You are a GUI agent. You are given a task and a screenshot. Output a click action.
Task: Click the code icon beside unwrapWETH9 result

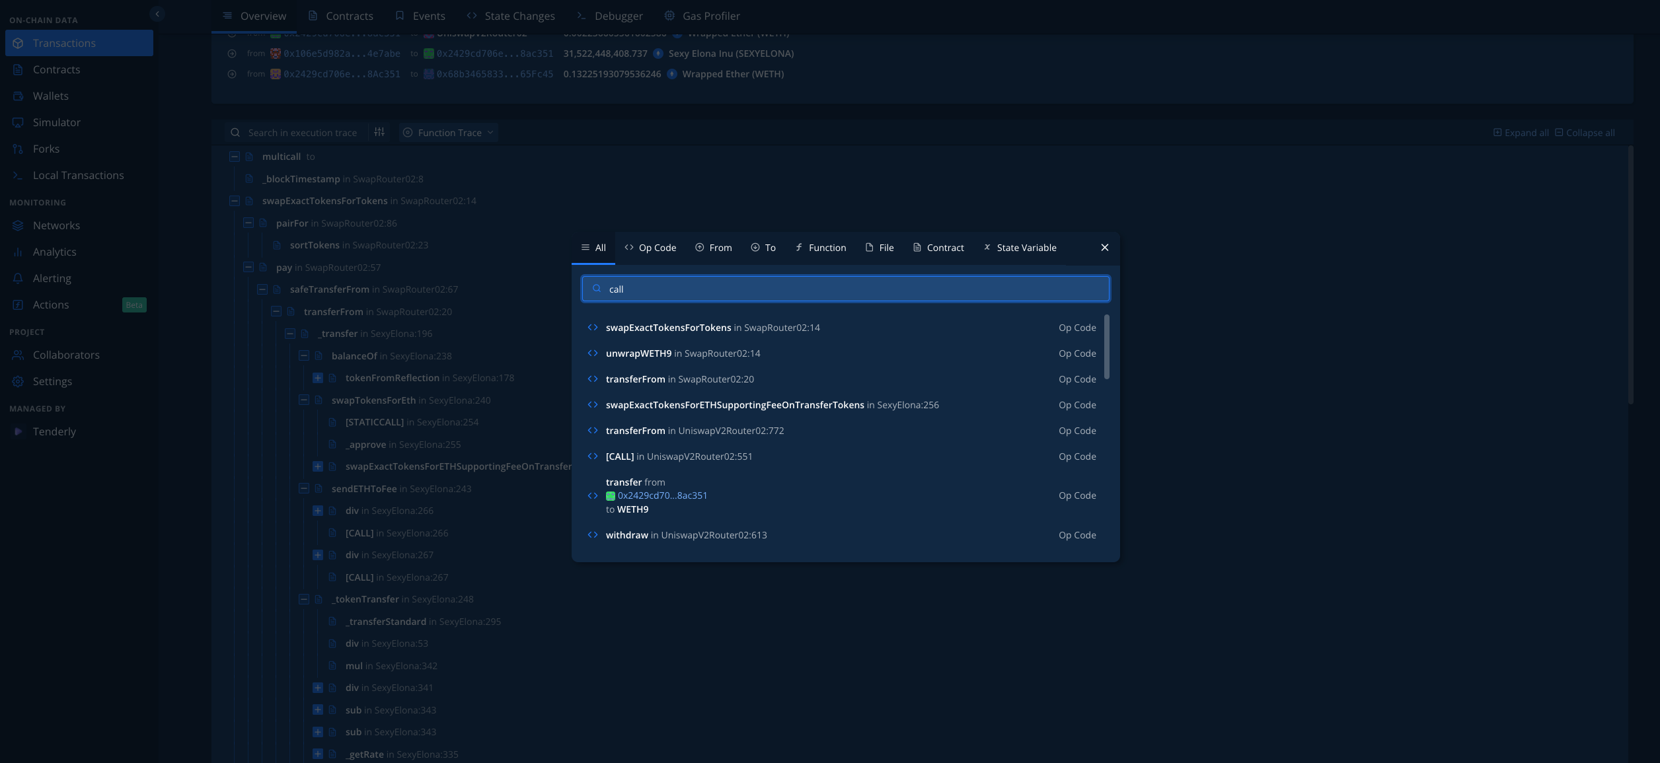point(593,353)
